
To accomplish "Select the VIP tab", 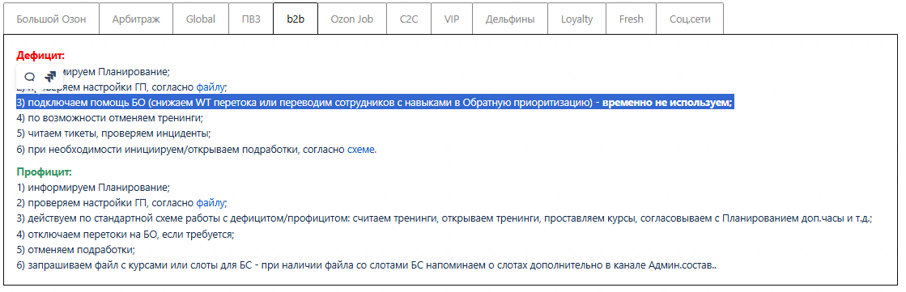I will click(x=452, y=19).
